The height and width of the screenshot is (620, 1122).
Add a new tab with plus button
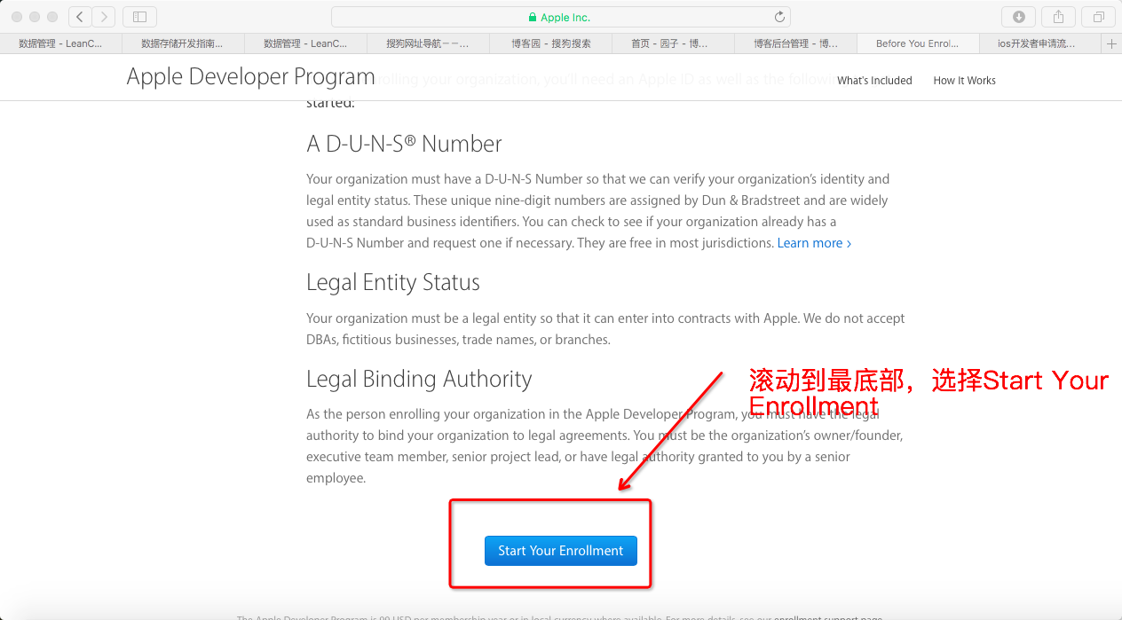pos(1111,43)
